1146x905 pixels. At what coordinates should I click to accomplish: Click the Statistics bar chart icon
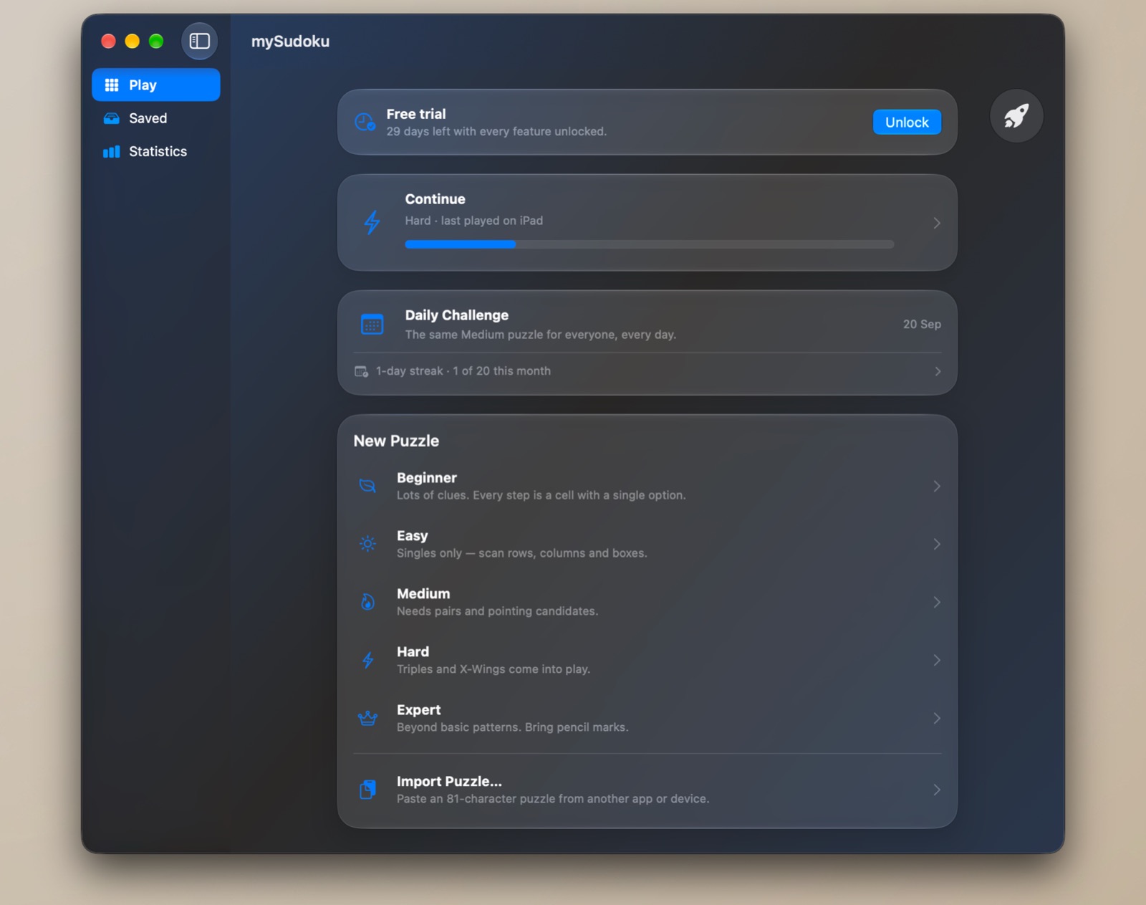pyautogui.click(x=112, y=151)
